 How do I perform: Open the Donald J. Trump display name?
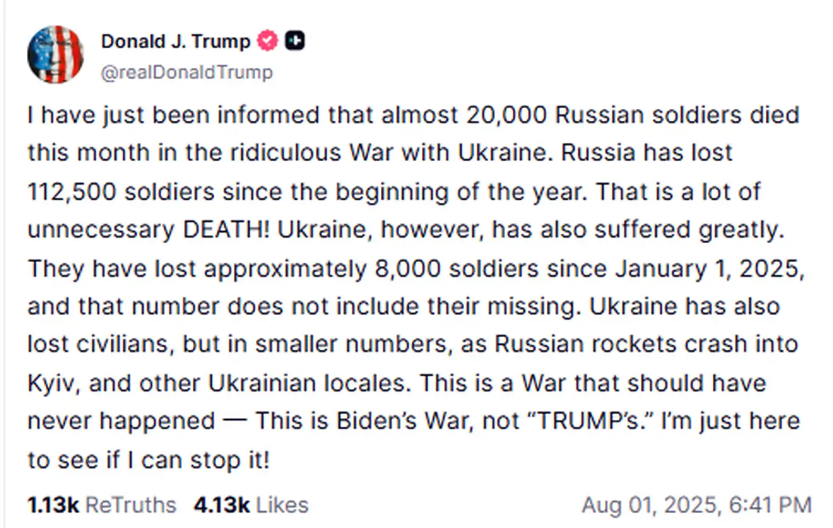(x=176, y=41)
